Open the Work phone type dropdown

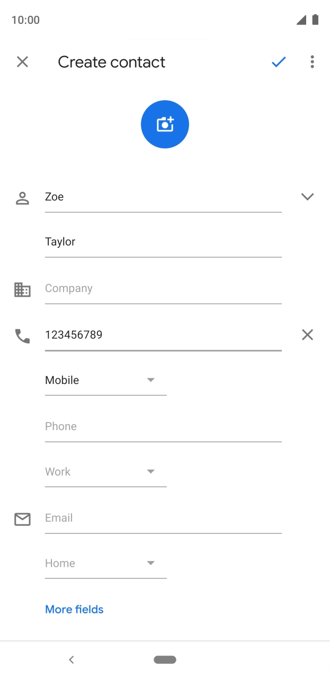click(105, 472)
